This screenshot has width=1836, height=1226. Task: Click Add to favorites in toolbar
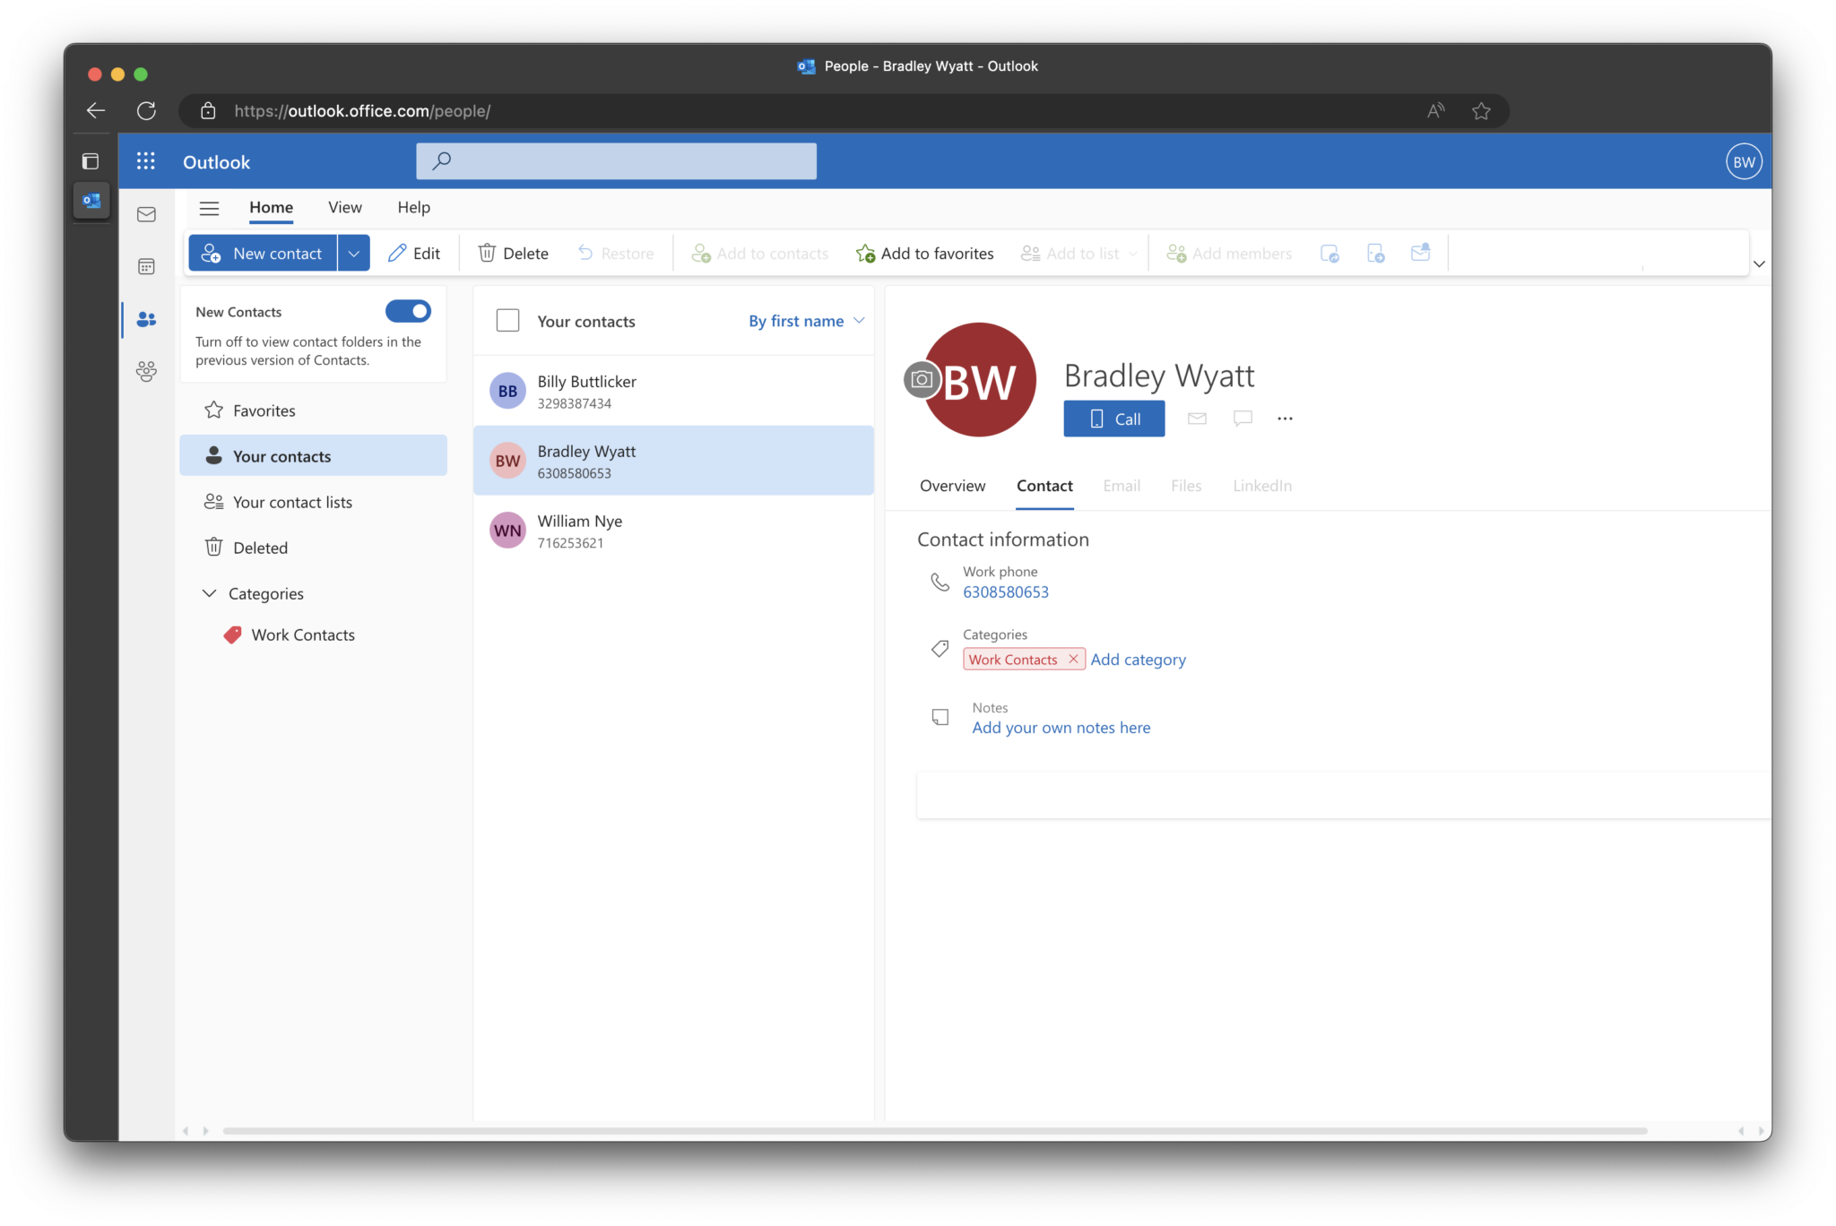[925, 254]
